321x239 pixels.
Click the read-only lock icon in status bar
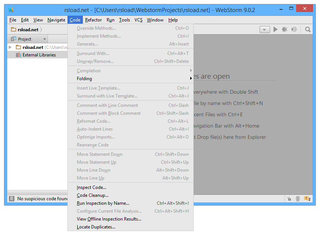point(289,199)
